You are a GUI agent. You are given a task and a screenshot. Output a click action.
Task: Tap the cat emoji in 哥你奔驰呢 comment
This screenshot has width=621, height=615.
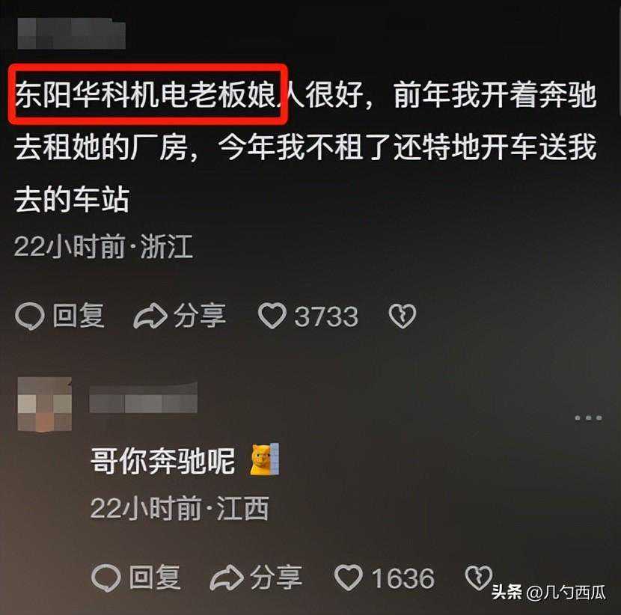click(265, 460)
